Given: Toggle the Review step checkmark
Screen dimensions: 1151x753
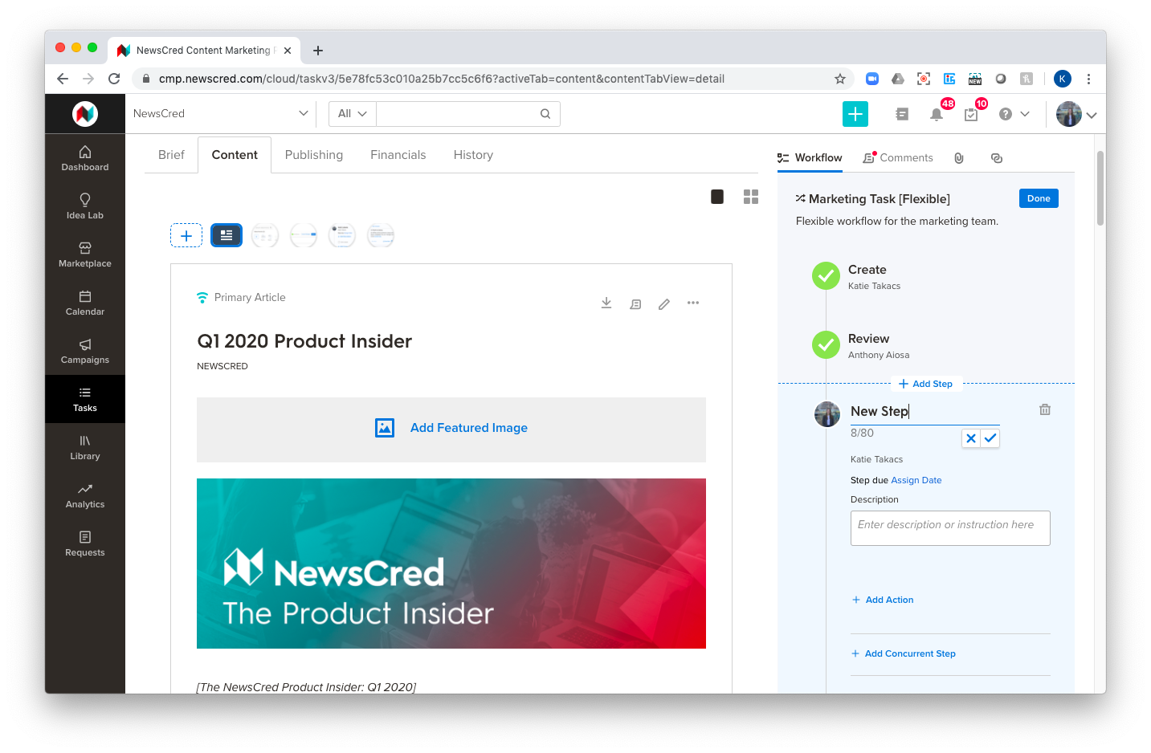Looking at the screenshot, I should point(826,344).
